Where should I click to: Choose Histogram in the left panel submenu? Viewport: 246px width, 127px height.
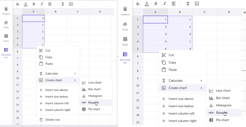[x=95, y=96]
